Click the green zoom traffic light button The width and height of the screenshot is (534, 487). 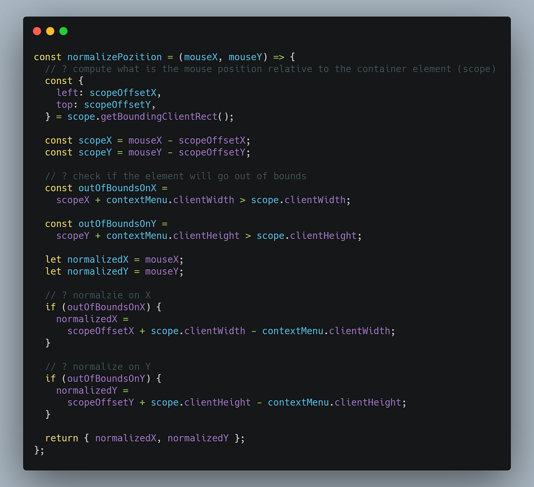pyautogui.click(x=63, y=31)
